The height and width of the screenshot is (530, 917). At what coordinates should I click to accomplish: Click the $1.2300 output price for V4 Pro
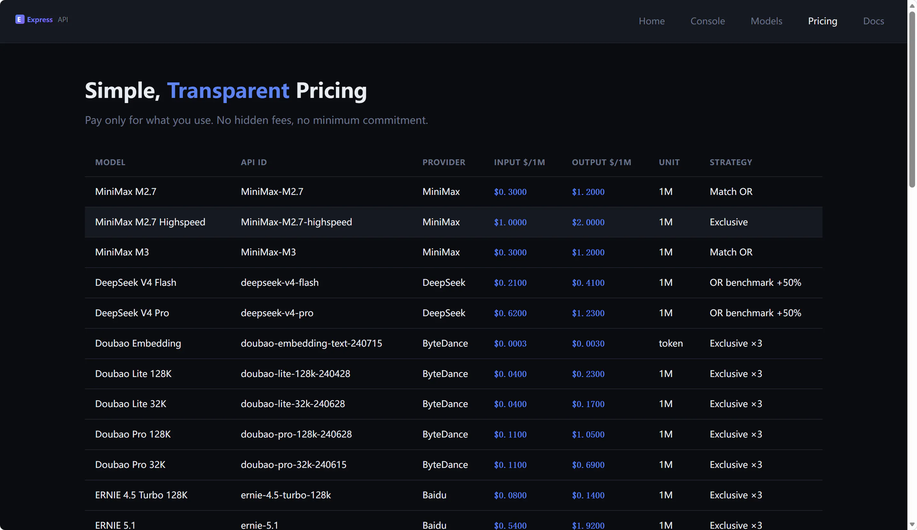pos(588,313)
